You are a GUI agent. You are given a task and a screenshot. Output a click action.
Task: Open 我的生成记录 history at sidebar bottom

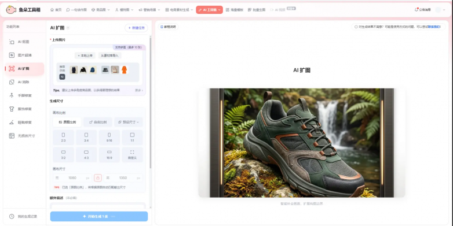pyautogui.click(x=23, y=217)
